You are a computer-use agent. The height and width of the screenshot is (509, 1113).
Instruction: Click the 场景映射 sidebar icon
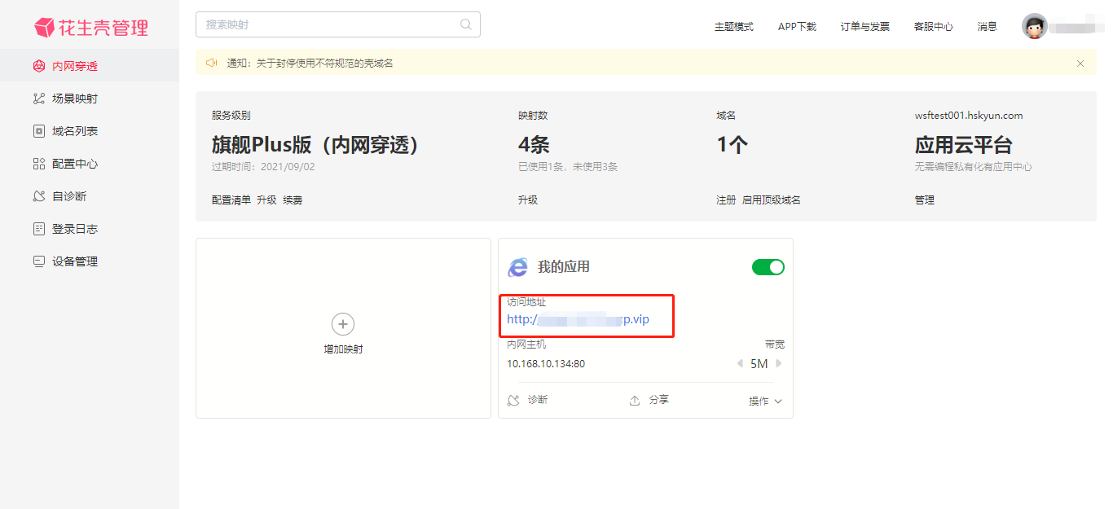38,99
